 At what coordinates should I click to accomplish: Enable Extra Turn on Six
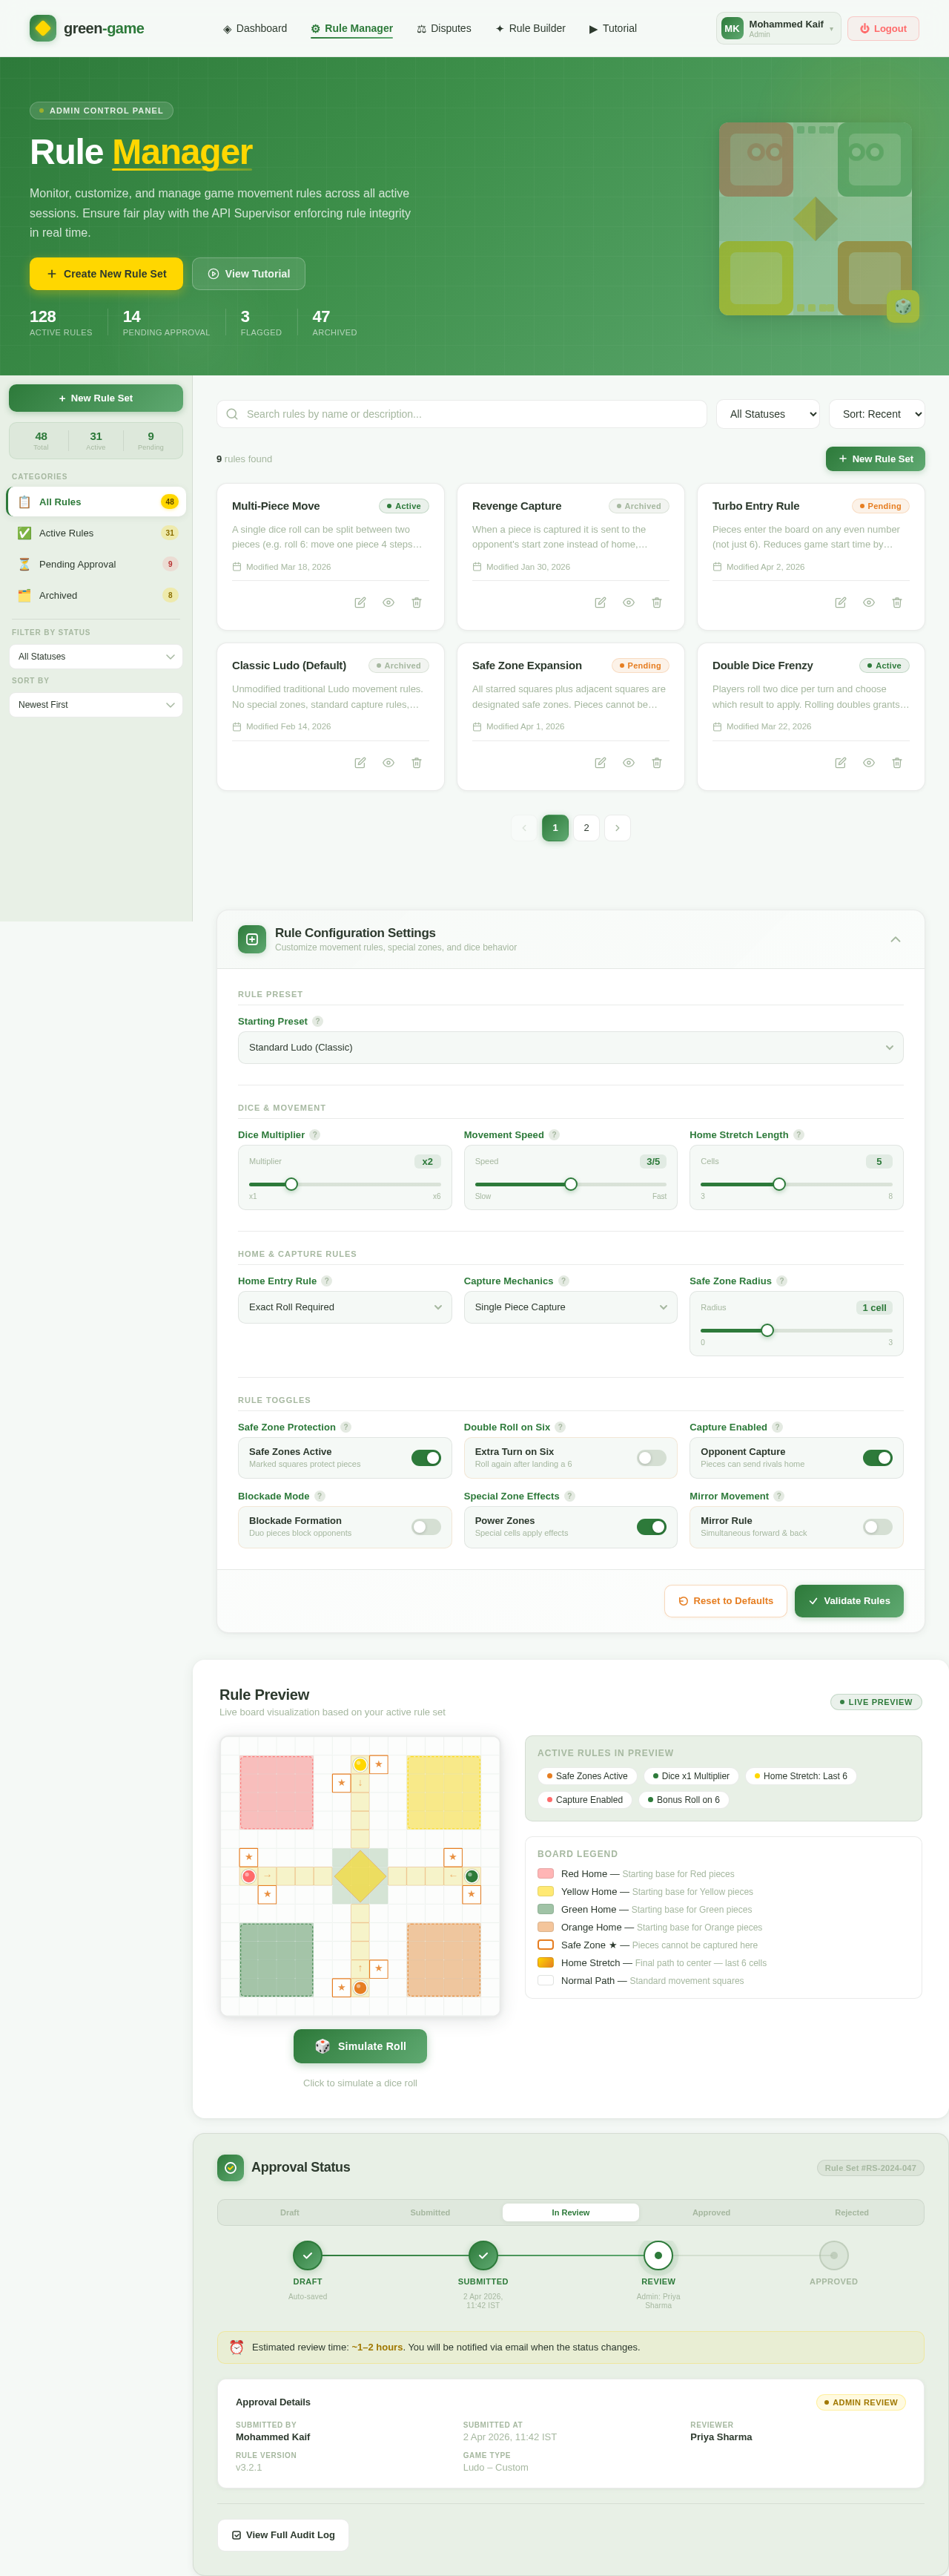click(651, 1458)
